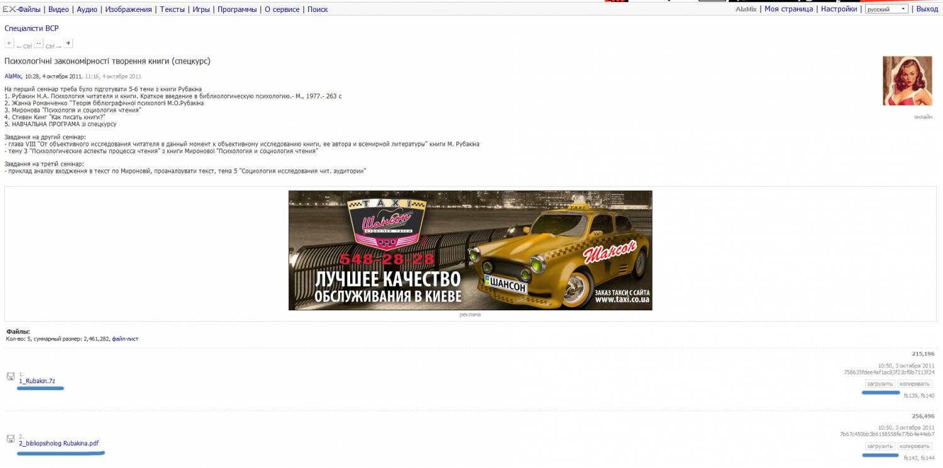
Task: Click the post date 10:28, 4 октября 2011
Action: click(x=53, y=76)
